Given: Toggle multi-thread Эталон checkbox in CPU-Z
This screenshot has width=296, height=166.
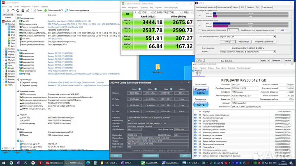Looking at the screenshot, I should tap(199, 26).
